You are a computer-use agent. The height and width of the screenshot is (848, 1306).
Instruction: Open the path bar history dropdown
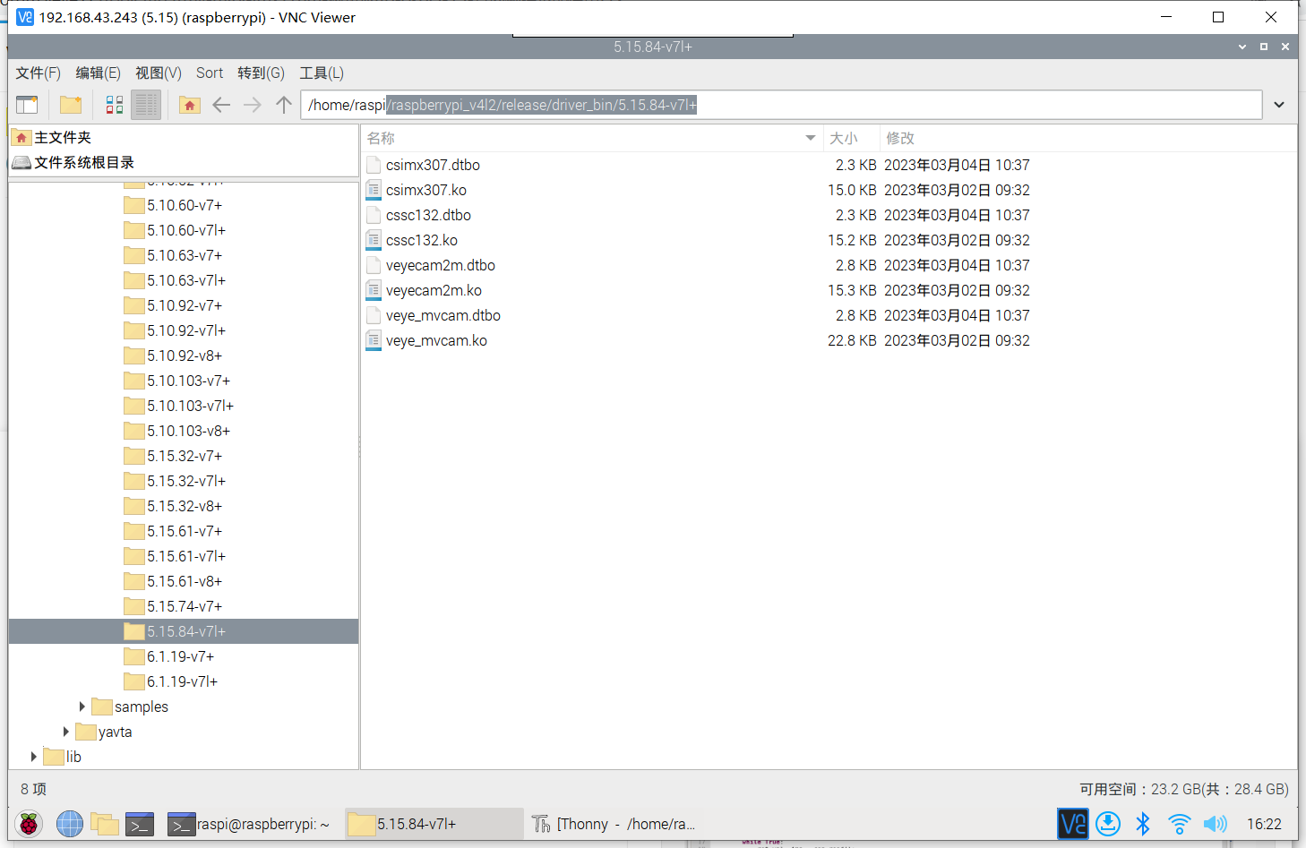pyautogui.click(x=1279, y=105)
